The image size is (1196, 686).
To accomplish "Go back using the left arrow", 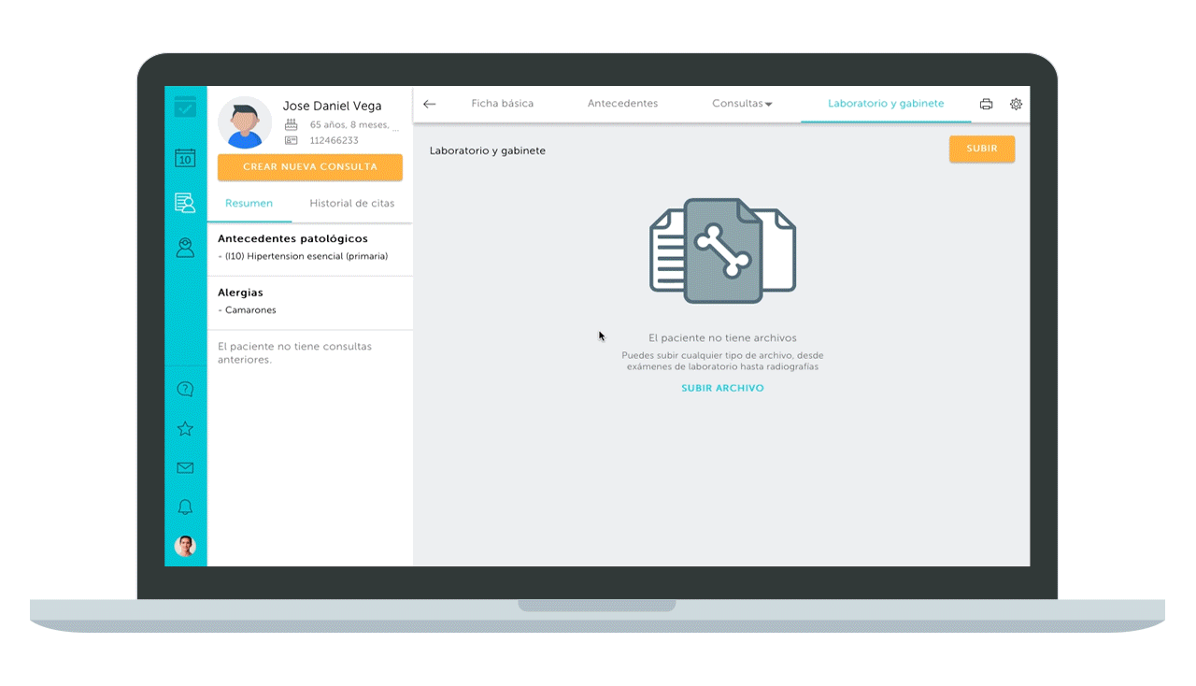I will coord(430,104).
